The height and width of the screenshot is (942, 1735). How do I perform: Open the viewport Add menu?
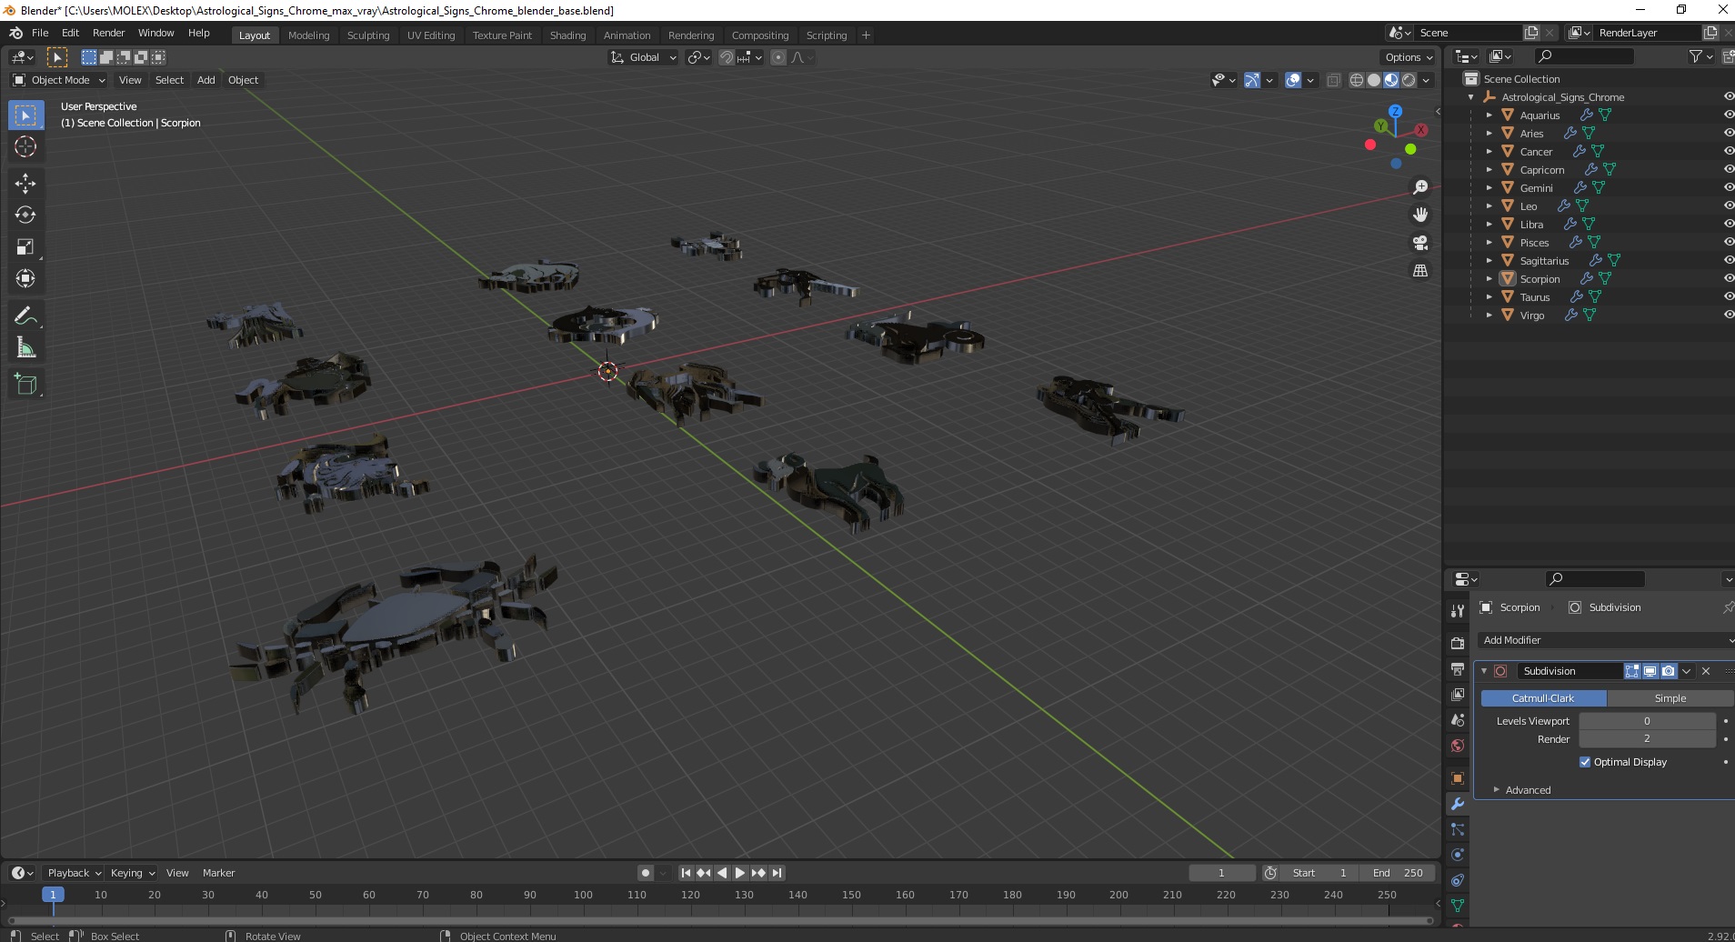pyautogui.click(x=206, y=80)
